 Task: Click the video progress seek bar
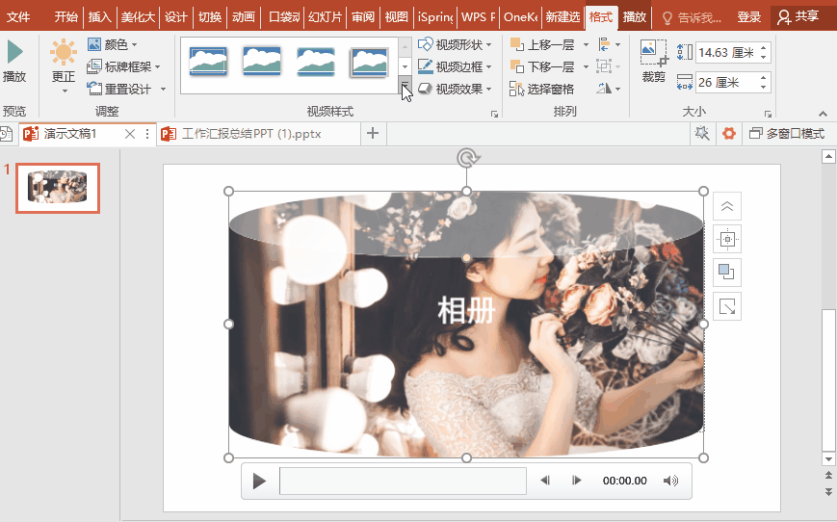tap(403, 481)
